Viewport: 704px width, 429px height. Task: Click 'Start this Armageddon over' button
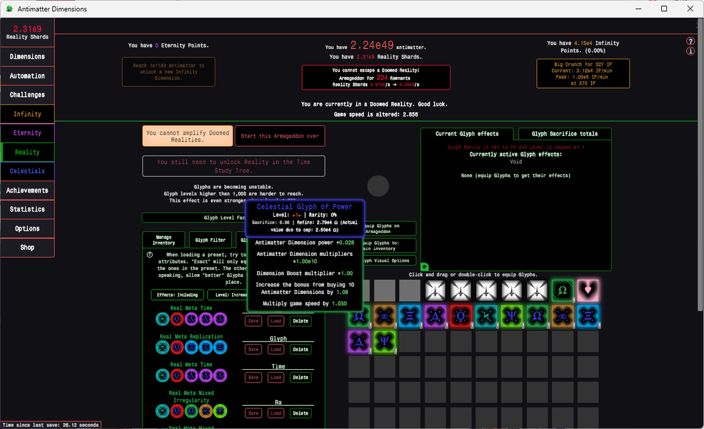[280, 136]
